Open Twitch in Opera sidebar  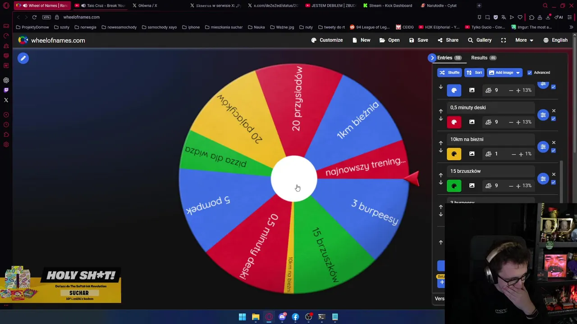click(6, 90)
